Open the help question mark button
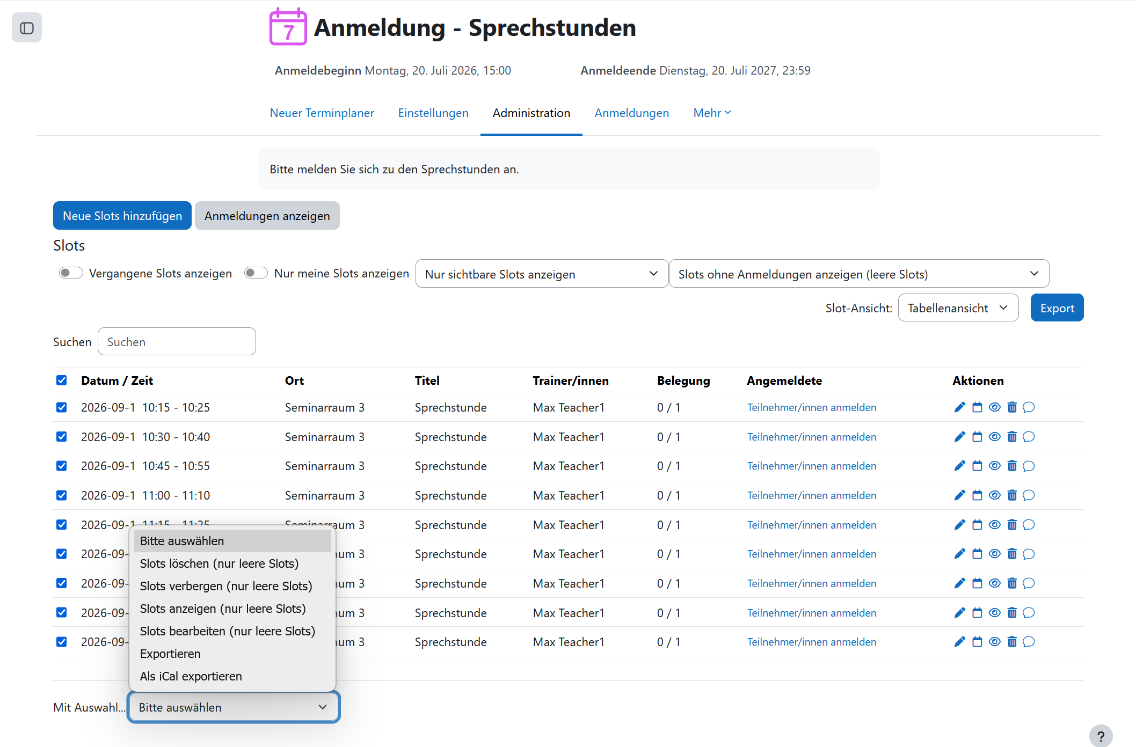The height and width of the screenshot is (747, 1136). pyautogui.click(x=1101, y=736)
